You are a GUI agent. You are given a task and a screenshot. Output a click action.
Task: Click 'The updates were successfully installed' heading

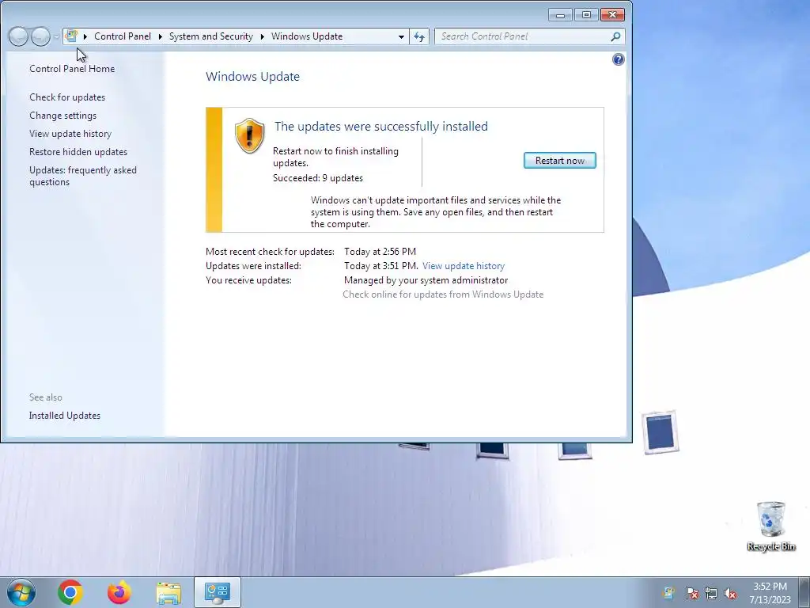click(380, 126)
